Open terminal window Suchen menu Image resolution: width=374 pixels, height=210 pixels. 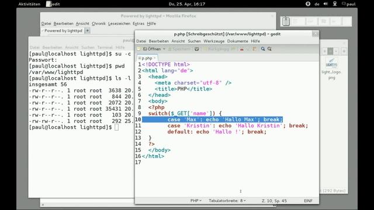(x=88, y=47)
